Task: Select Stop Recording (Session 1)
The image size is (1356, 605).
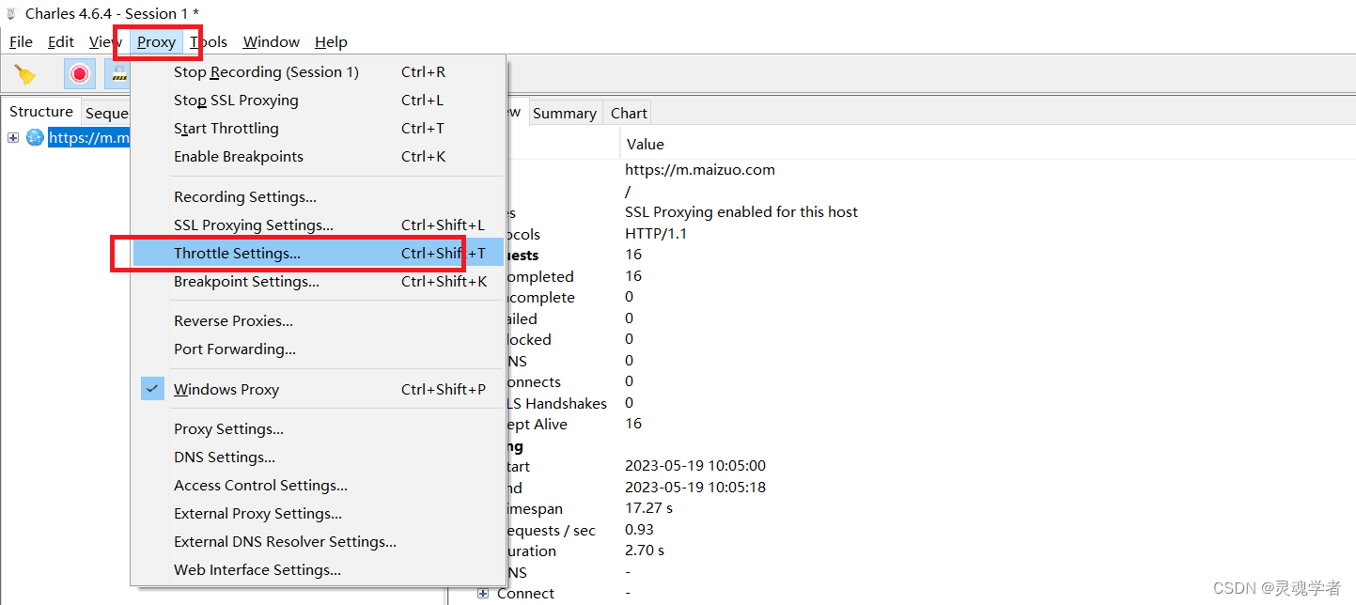Action: pos(318,72)
